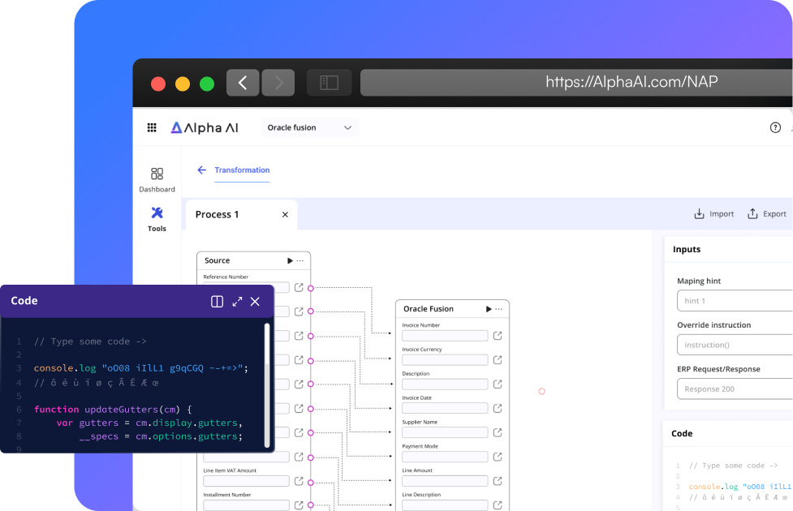Image resolution: width=793 pixels, height=511 pixels.
Task: Click the Line Item VAT Amount open icon
Action: pos(299,481)
